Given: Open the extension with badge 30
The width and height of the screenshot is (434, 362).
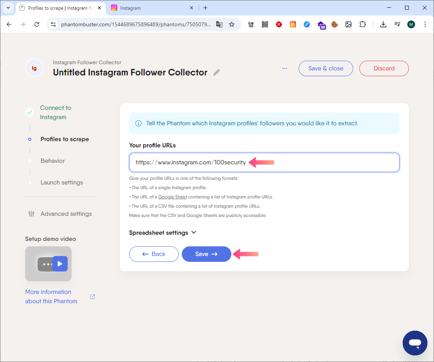Looking at the screenshot, I should point(321,25).
